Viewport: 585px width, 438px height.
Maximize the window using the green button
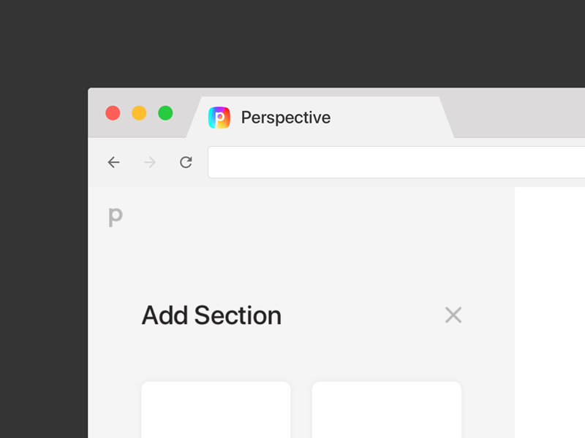pyautogui.click(x=165, y=113)
